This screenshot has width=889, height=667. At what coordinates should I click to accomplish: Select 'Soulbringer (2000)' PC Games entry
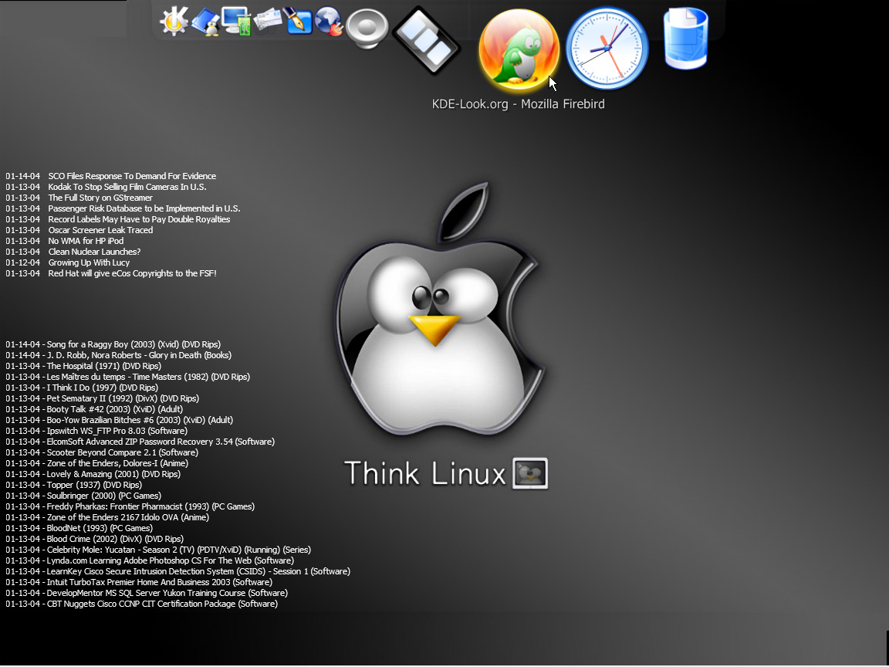click(x=83, y=495)
